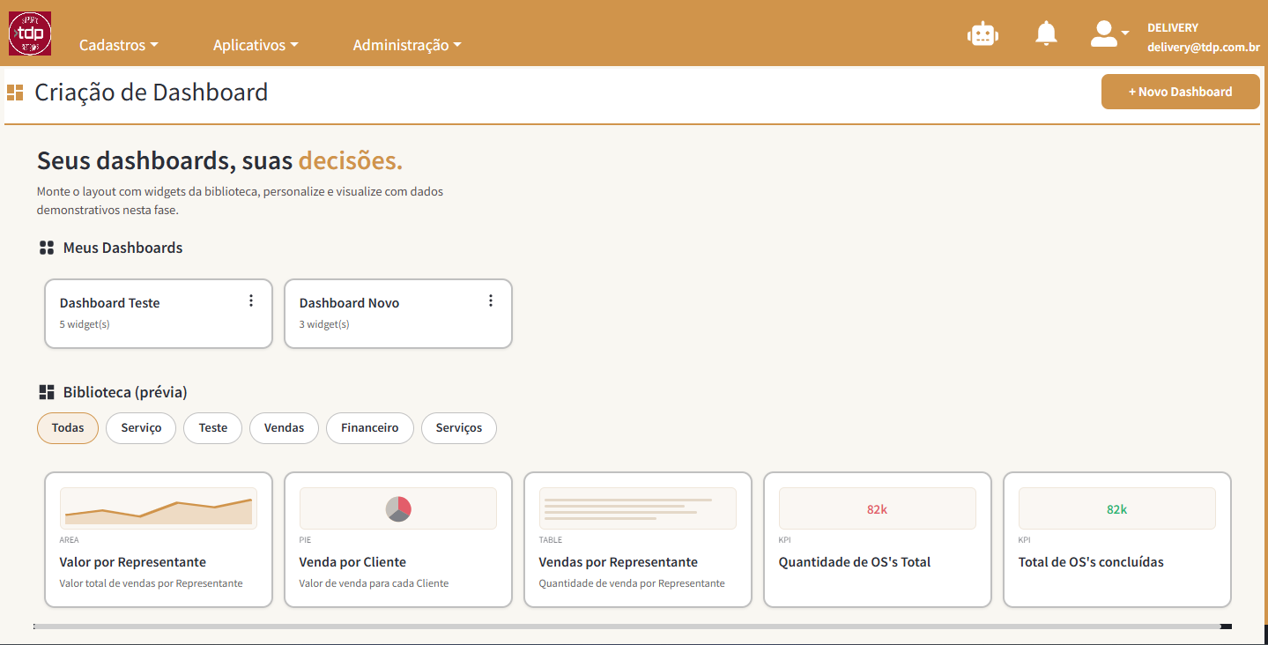
Task: Click 'Quantidade de venda por Representante' description
Action: (632, 583)
